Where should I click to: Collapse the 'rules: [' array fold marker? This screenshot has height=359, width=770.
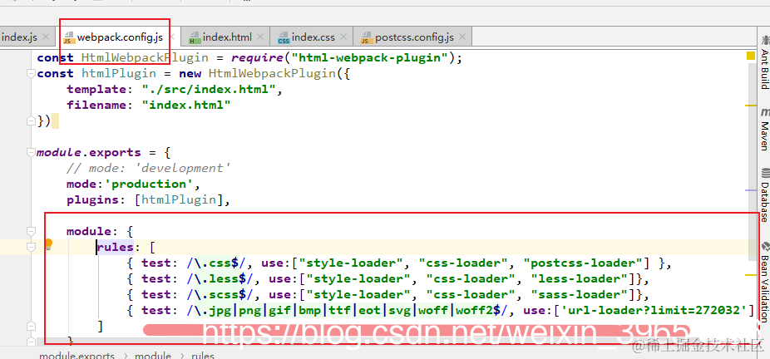[x=32, y=247]
